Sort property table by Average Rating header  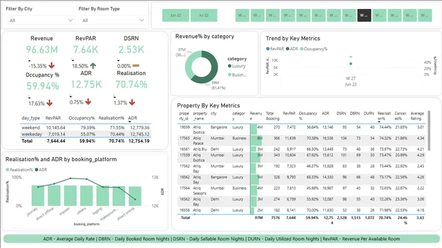(x=417, y=116)
